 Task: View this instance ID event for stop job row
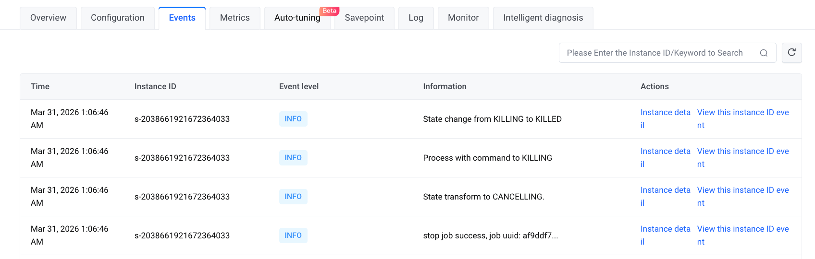(x=743, y=235)
